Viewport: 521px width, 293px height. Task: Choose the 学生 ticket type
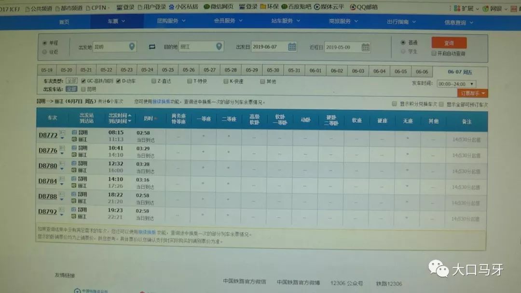pyautogui.click(x=403, y=52)
